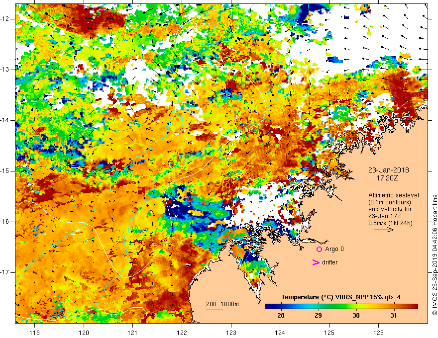Click the colorbar tick label 28
438x338 pixels.
click(281, 316)
